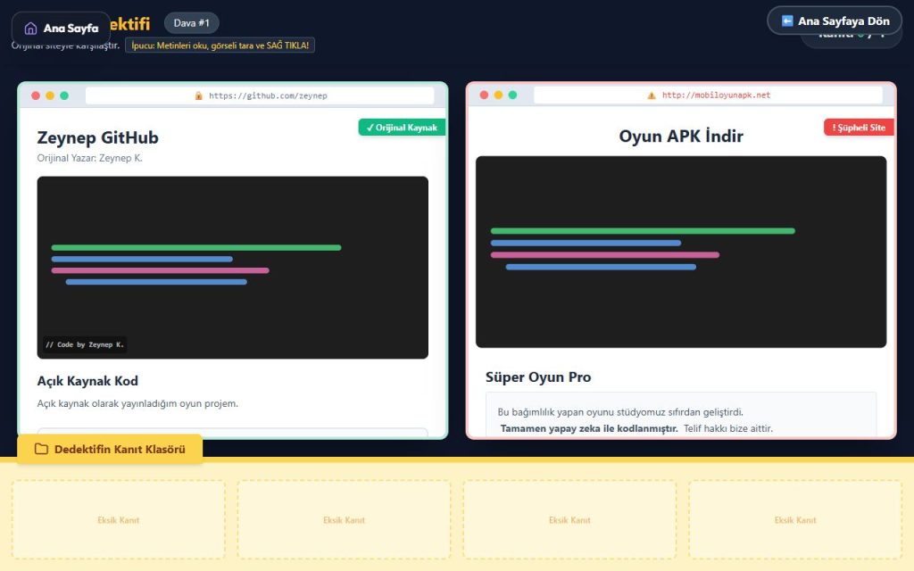Click the yellow dot on Zeynep GitHub window

pyautogui.click(x=50, y=95)
